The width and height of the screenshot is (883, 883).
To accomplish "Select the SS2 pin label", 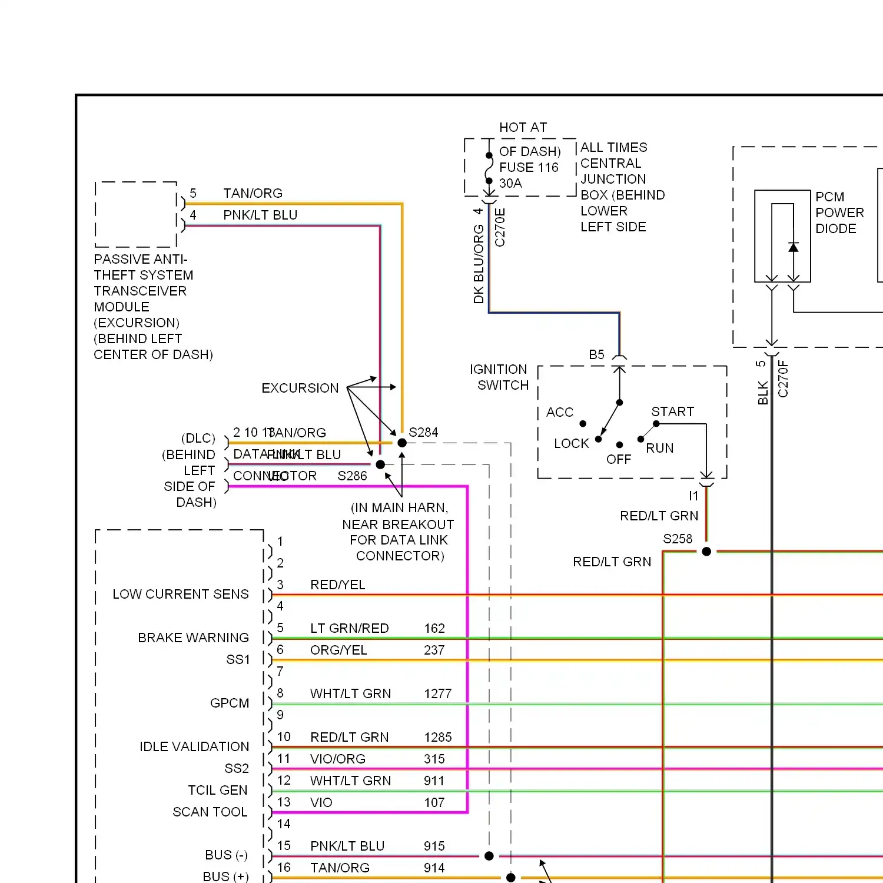I will (237, 769).
